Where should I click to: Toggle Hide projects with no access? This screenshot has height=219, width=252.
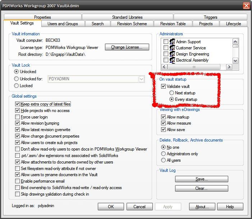[x=17, y=111]
